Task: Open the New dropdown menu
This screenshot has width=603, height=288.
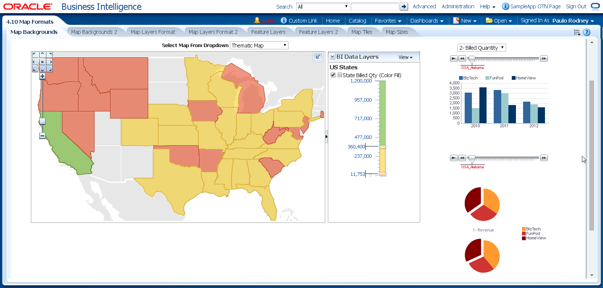Action: click(x=465, y=21)
